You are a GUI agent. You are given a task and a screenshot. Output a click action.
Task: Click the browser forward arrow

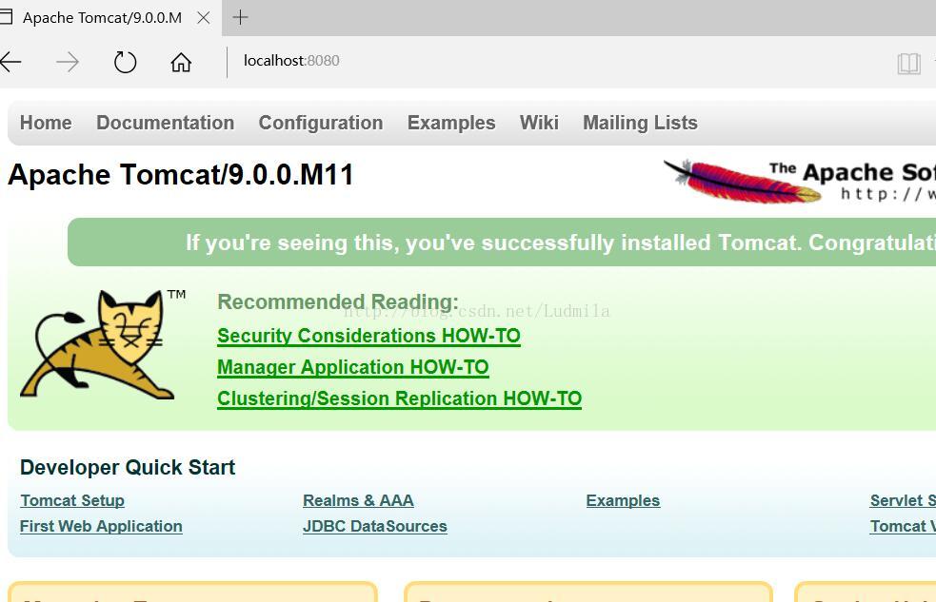tap(68, 62)
